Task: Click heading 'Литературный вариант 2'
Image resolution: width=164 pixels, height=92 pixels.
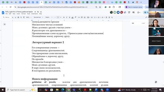Action: coord(48,42)
